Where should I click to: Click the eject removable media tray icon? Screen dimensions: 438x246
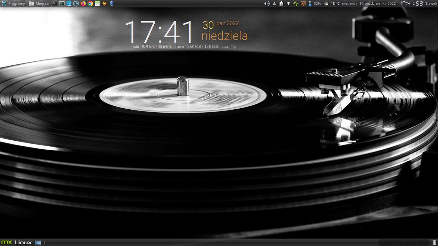[x=274, y=3]
